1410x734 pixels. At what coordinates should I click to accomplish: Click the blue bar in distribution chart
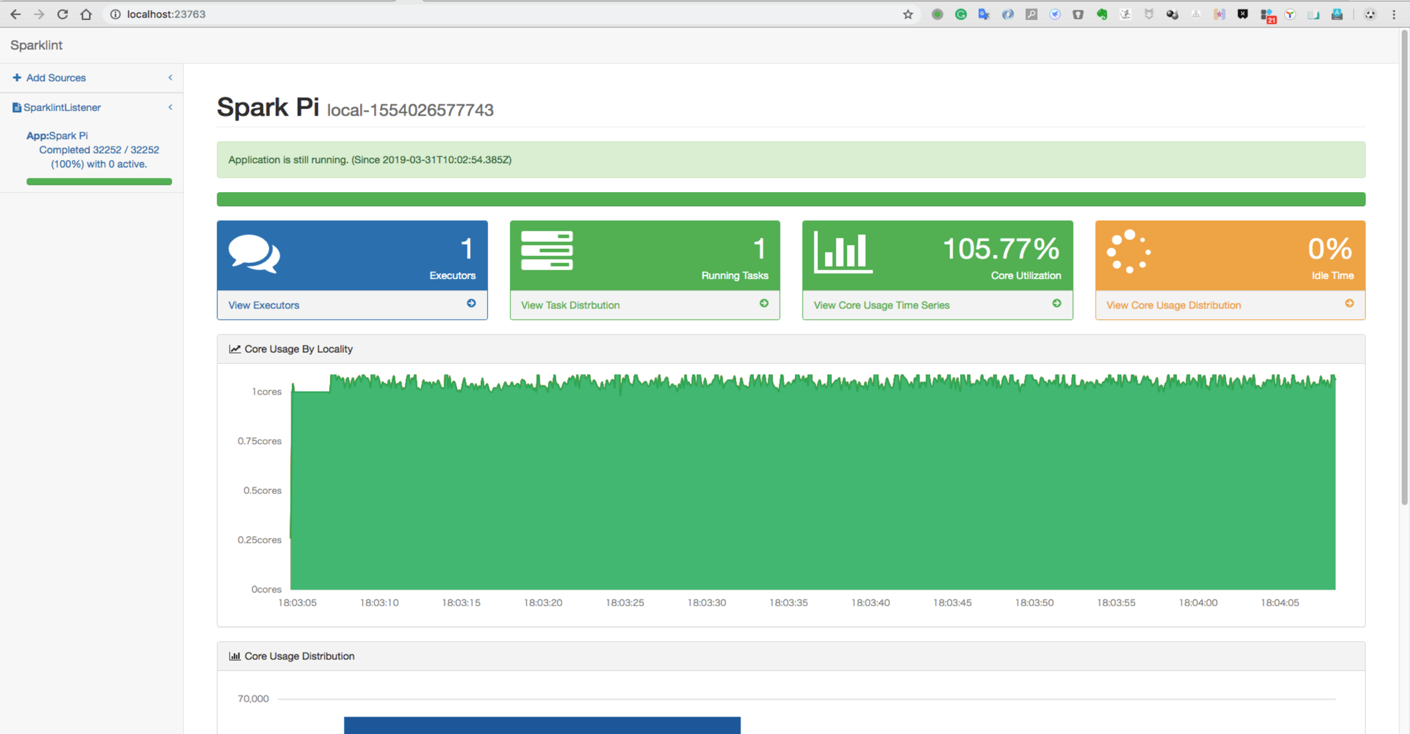(542, 725)
